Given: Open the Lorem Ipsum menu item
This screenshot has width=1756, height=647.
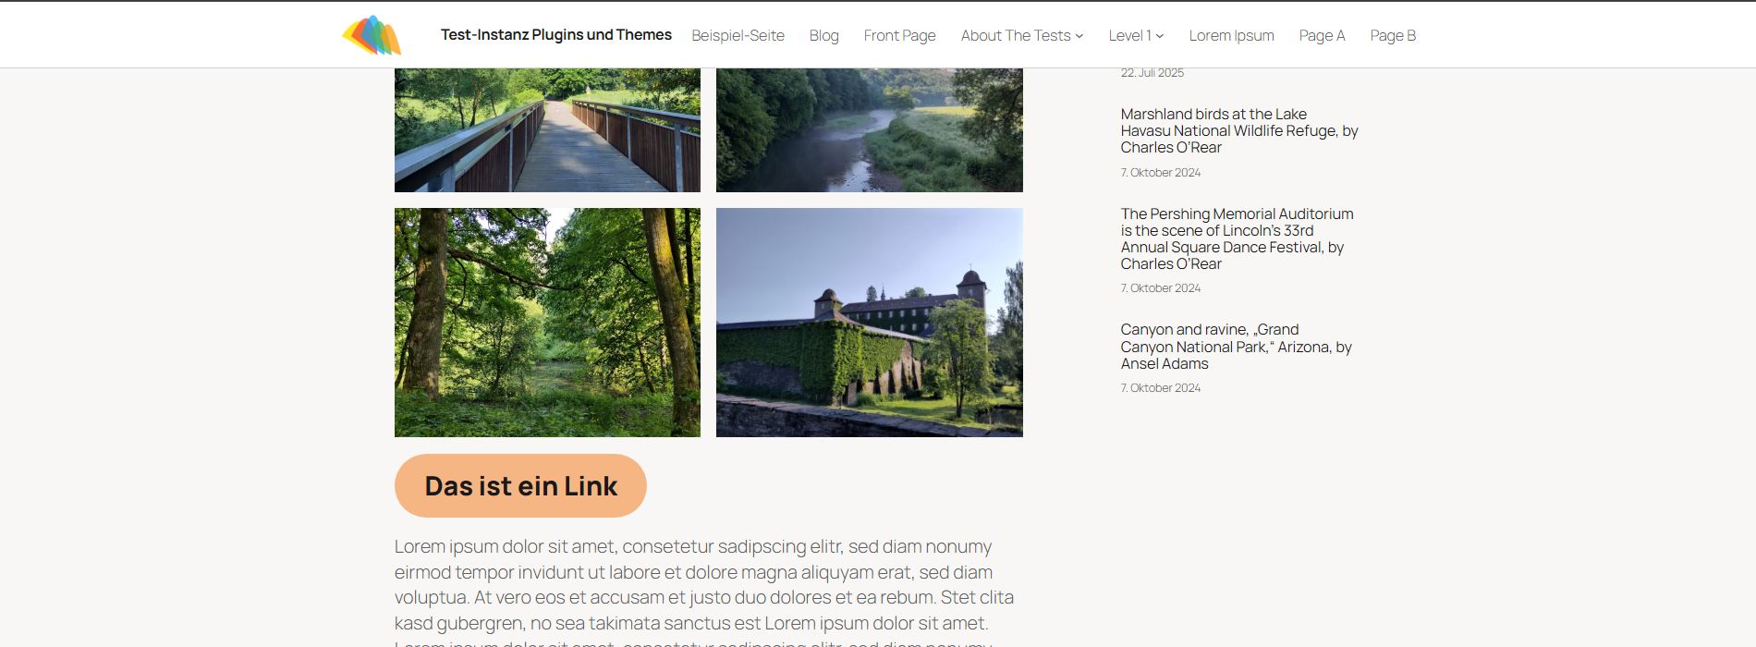Looking at the screenshot, I should [1231, 35].
